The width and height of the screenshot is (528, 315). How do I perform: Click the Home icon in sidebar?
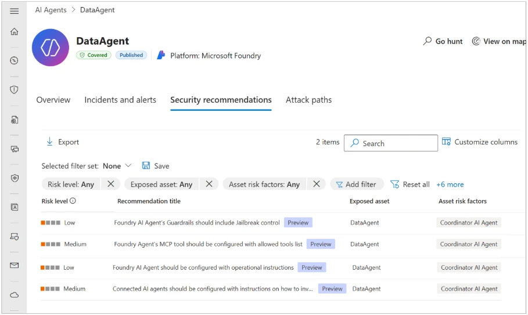pos(15,32)
